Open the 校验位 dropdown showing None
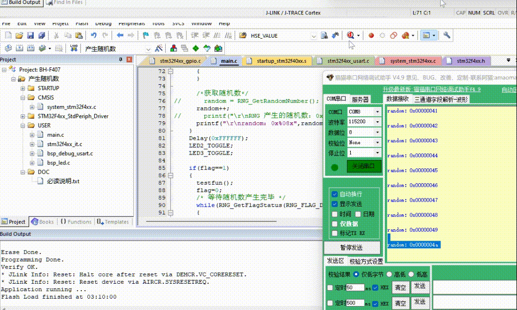 pyautogui.click(x=378, y=143)
